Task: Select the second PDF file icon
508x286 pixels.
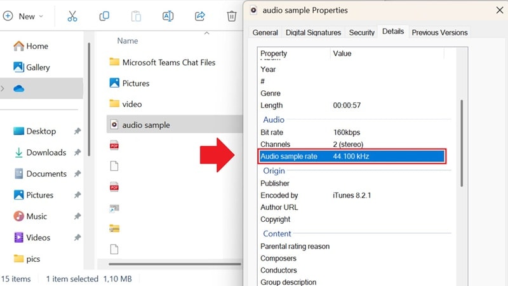Action: click(114, 187)
